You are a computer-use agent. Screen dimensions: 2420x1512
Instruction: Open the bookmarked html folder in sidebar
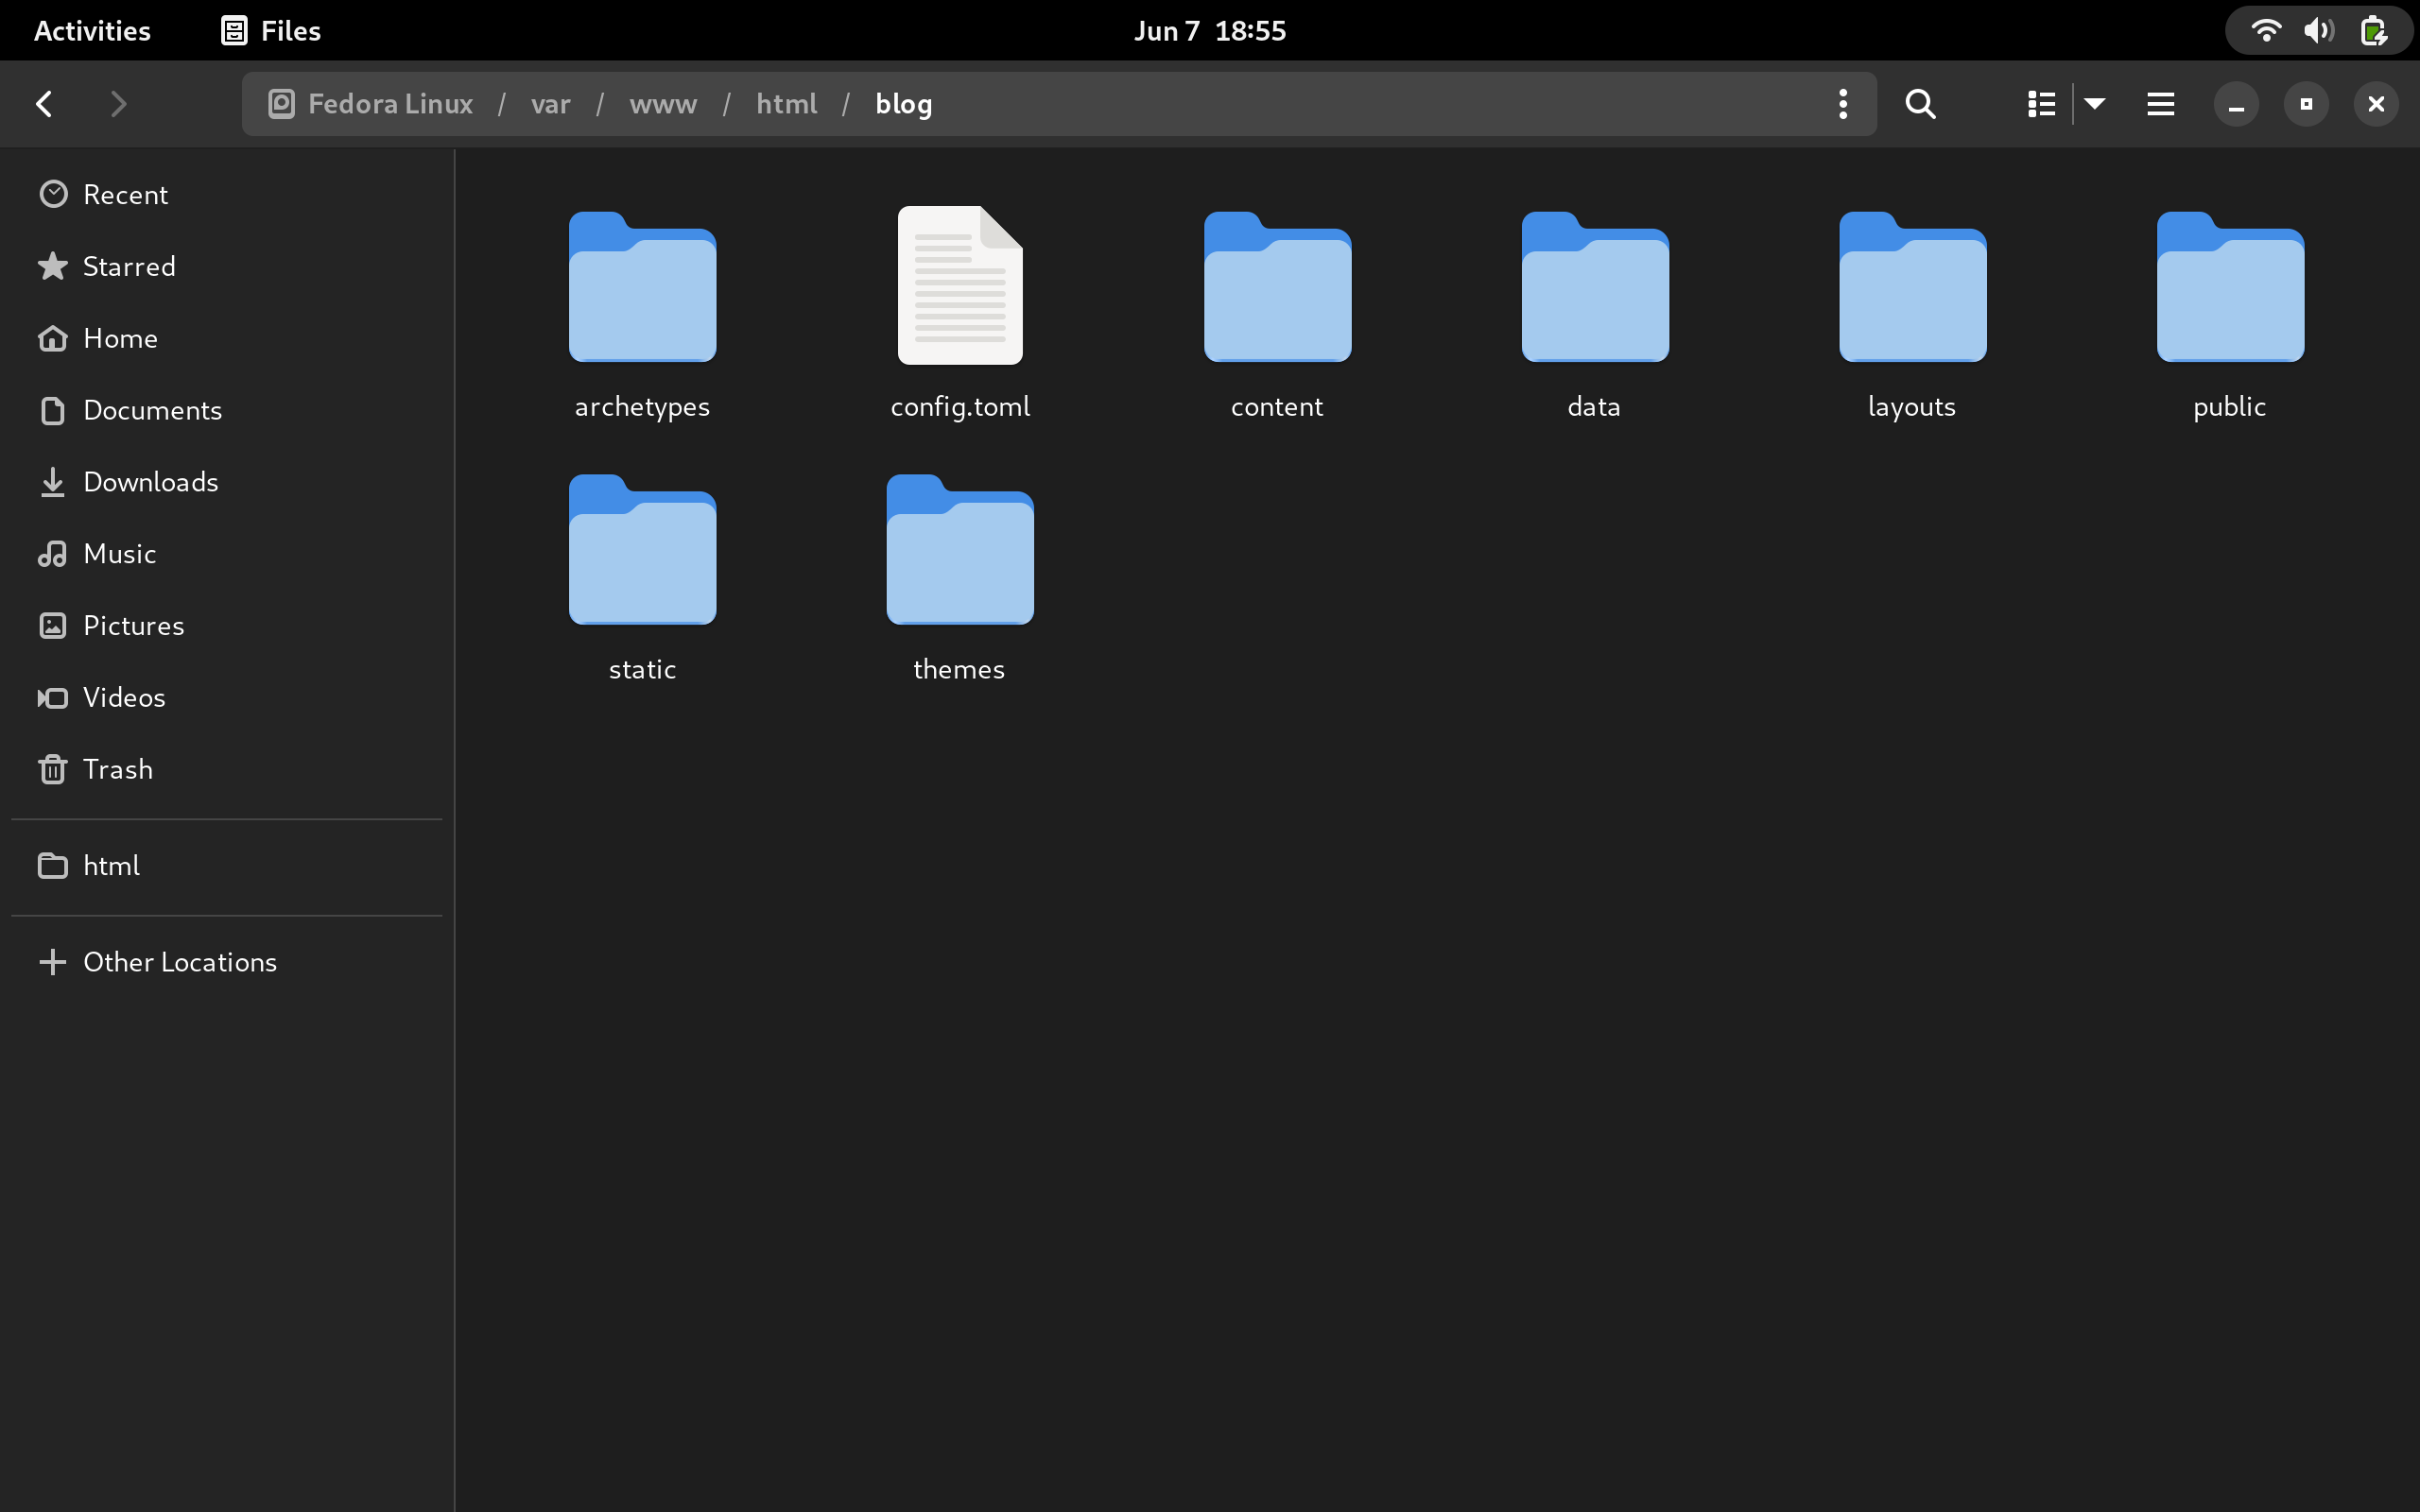pos(110,865)
